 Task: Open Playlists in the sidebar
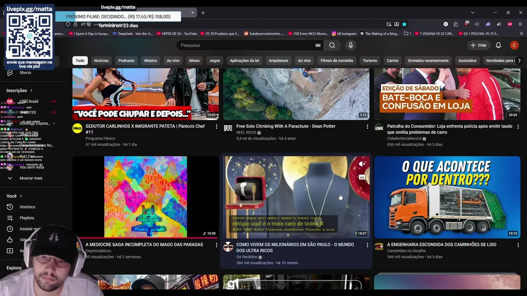27,218
